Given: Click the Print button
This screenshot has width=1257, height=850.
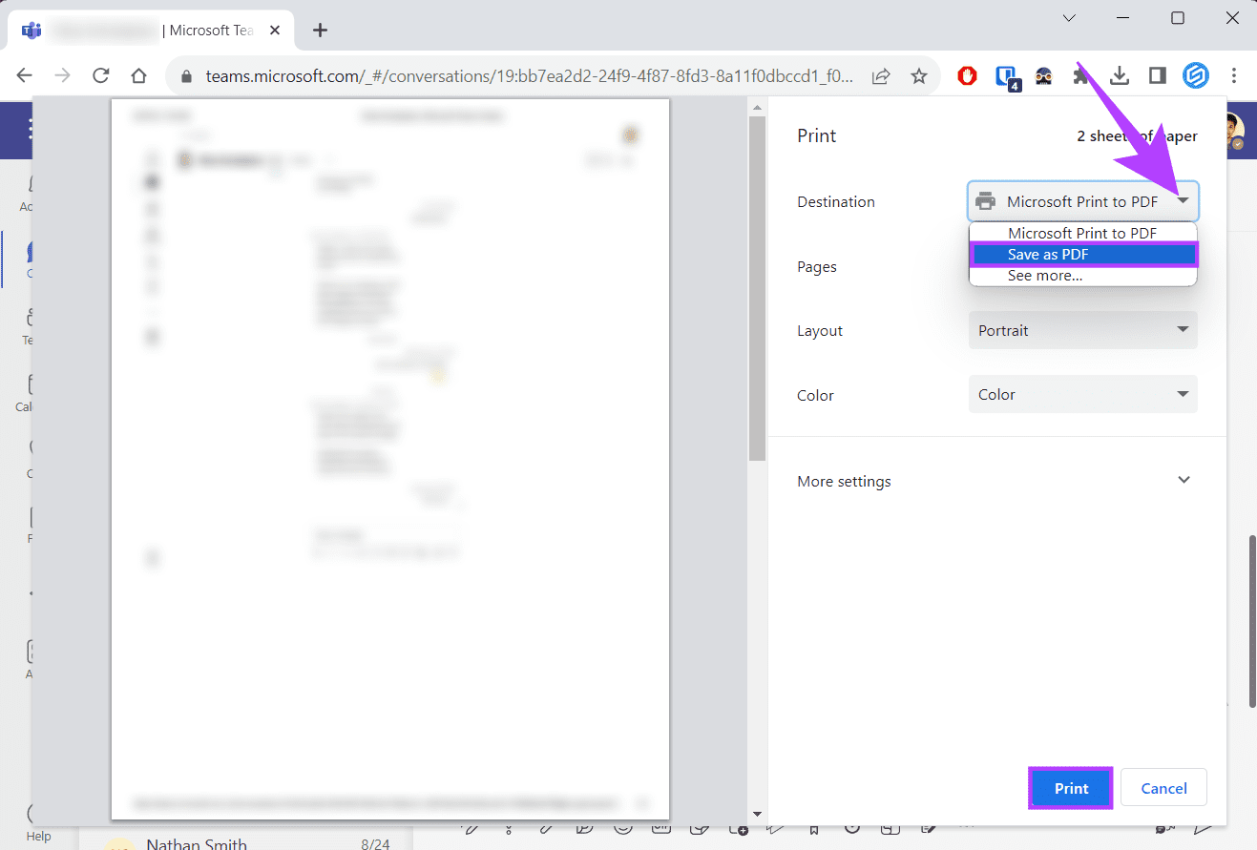Looking at the screenshot, I should (x=1071, y=788).
